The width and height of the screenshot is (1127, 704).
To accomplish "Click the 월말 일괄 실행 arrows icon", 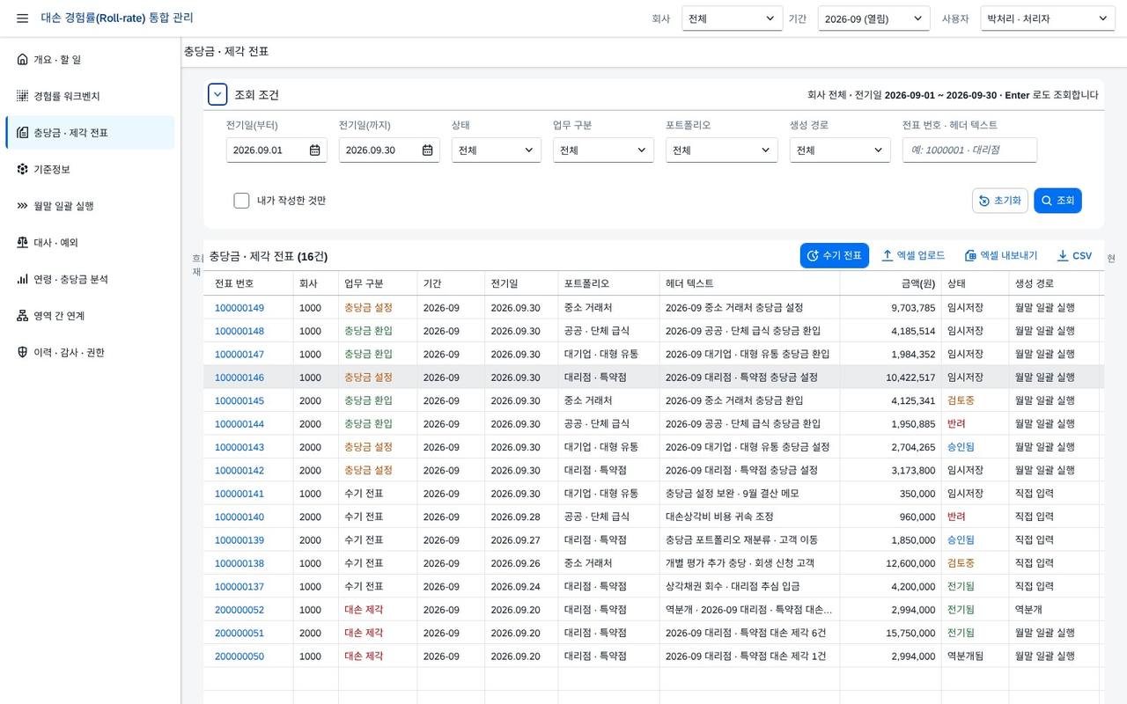I will [x=22, y=206].
